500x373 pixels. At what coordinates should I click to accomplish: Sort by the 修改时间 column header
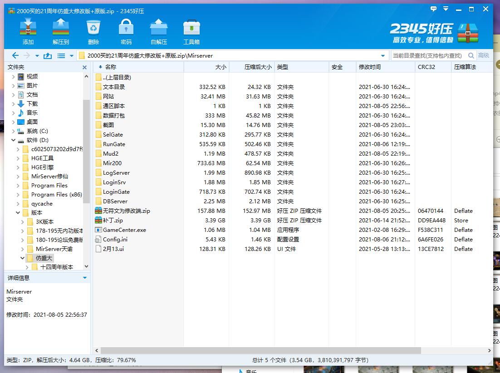coord(369,67)
